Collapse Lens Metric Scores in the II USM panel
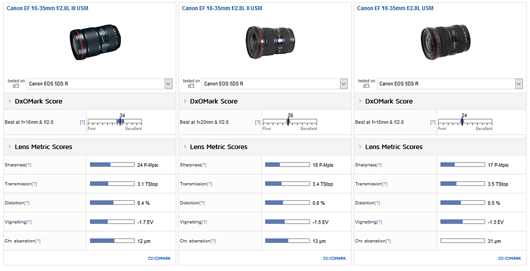Image resolution: width=530 pixels, height=271 pixels. click(186, 147)
